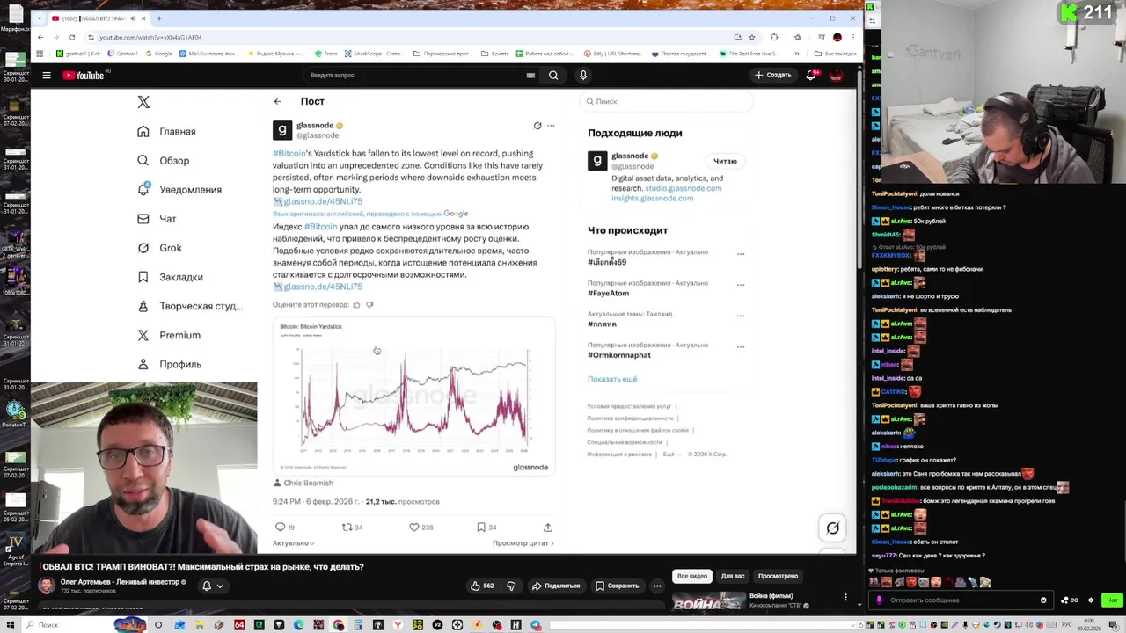Screen dimensions: 1126x633
Task: Click the green Чат send button
Action: click(1112, 600)
